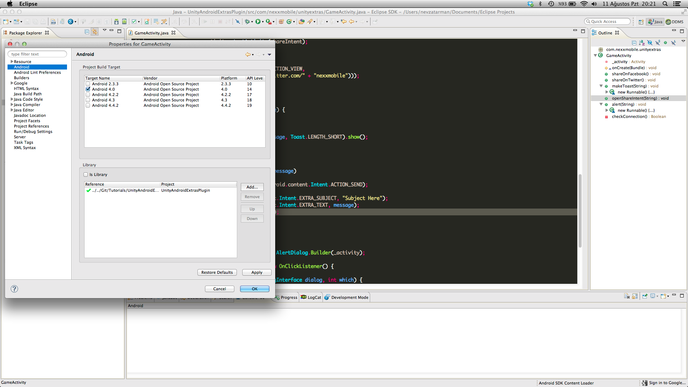Screen dimensions: 688x387
Task: Click Open Perspective icon
Action: point(641,22)
